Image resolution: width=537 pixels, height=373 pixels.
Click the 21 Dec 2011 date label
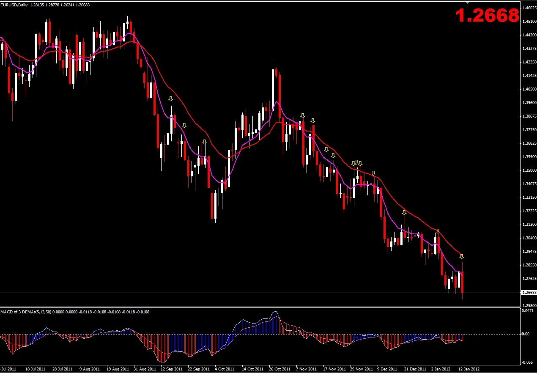(415, 369)
